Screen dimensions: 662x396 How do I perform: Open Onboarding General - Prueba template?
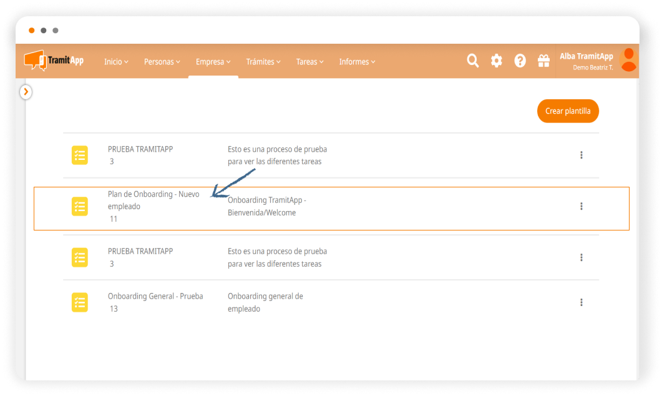click(155, 296)
